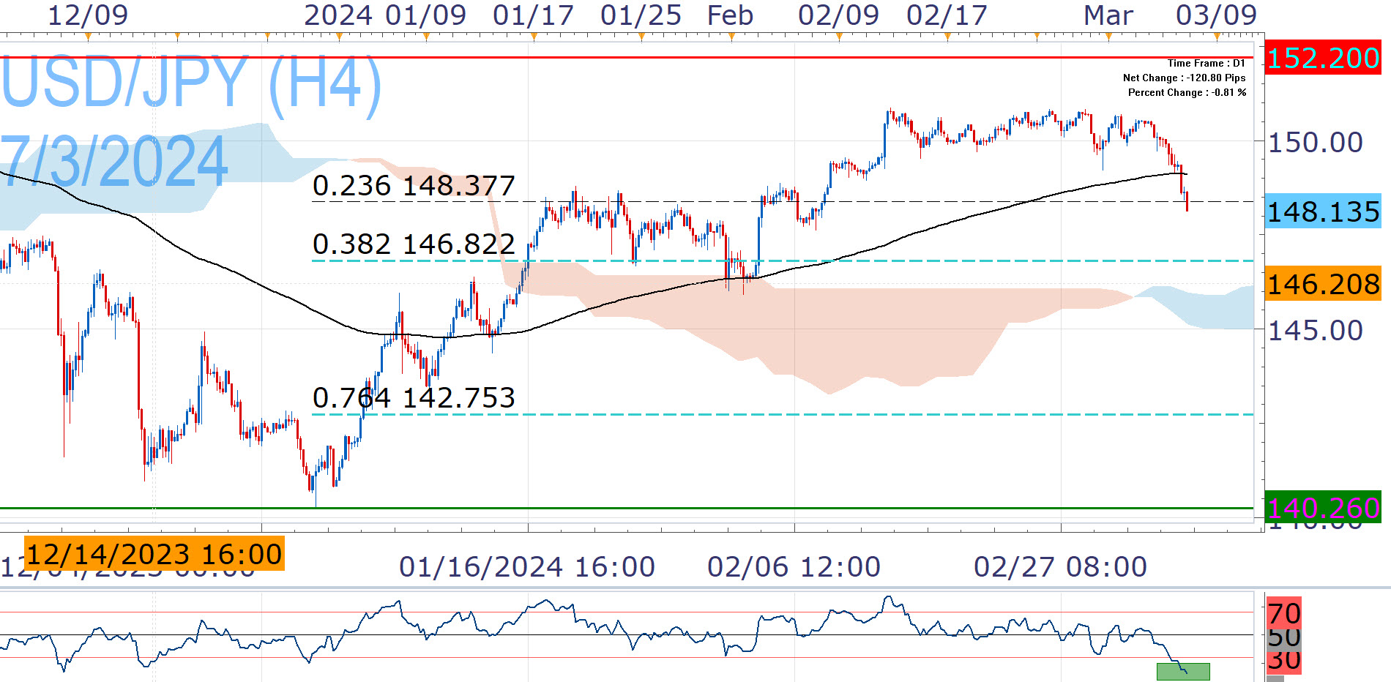Screen dimensions: 1391x682
Task: Click the Net Change pips readout
Action: point(1184,78)
